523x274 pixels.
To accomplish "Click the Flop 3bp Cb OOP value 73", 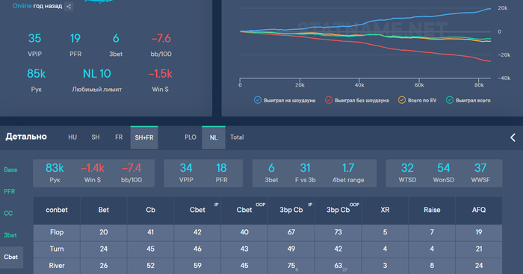I will (338, 232).
